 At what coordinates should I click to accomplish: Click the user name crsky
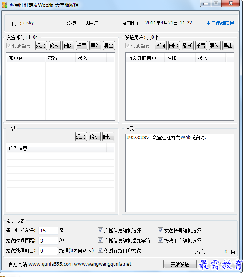pos(28,23)
